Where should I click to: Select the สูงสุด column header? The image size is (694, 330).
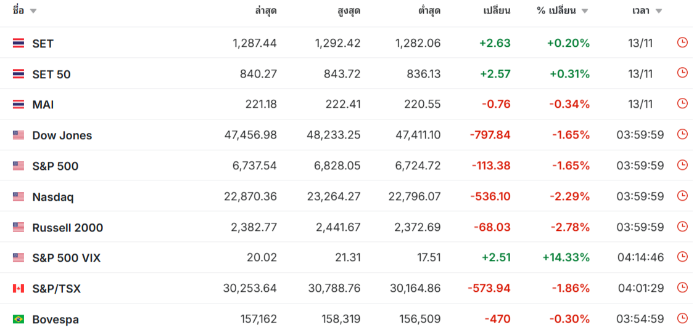pos(349,10)
